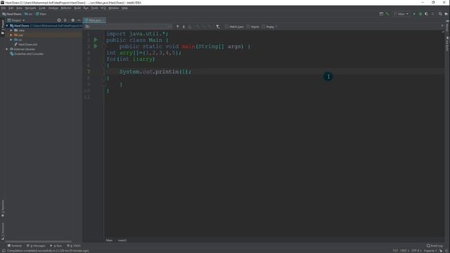Go to previous search occurrence
The width and height of the screenshot is (450, 253).
[177, 27]
